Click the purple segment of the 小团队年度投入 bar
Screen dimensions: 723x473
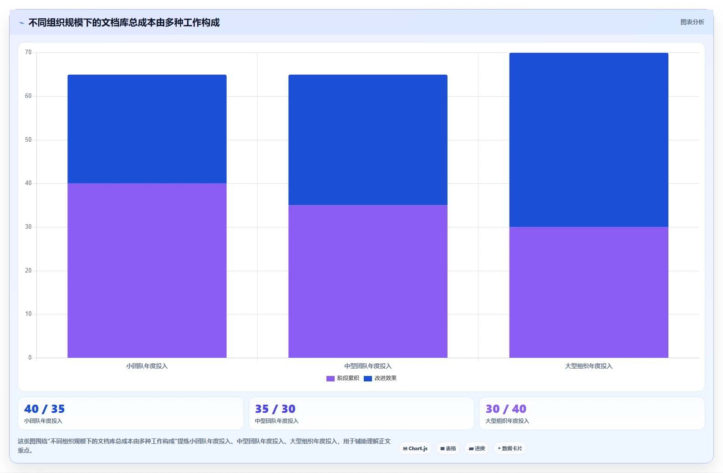[x=147, y=271]
